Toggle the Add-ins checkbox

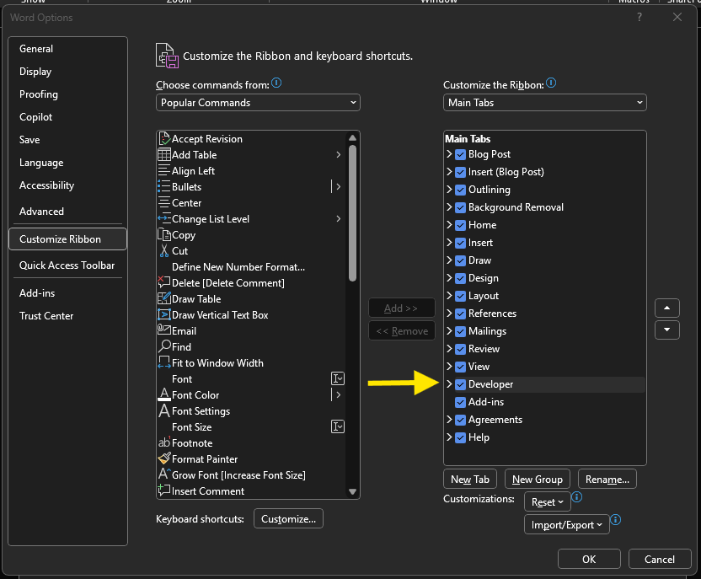point(460,402)
